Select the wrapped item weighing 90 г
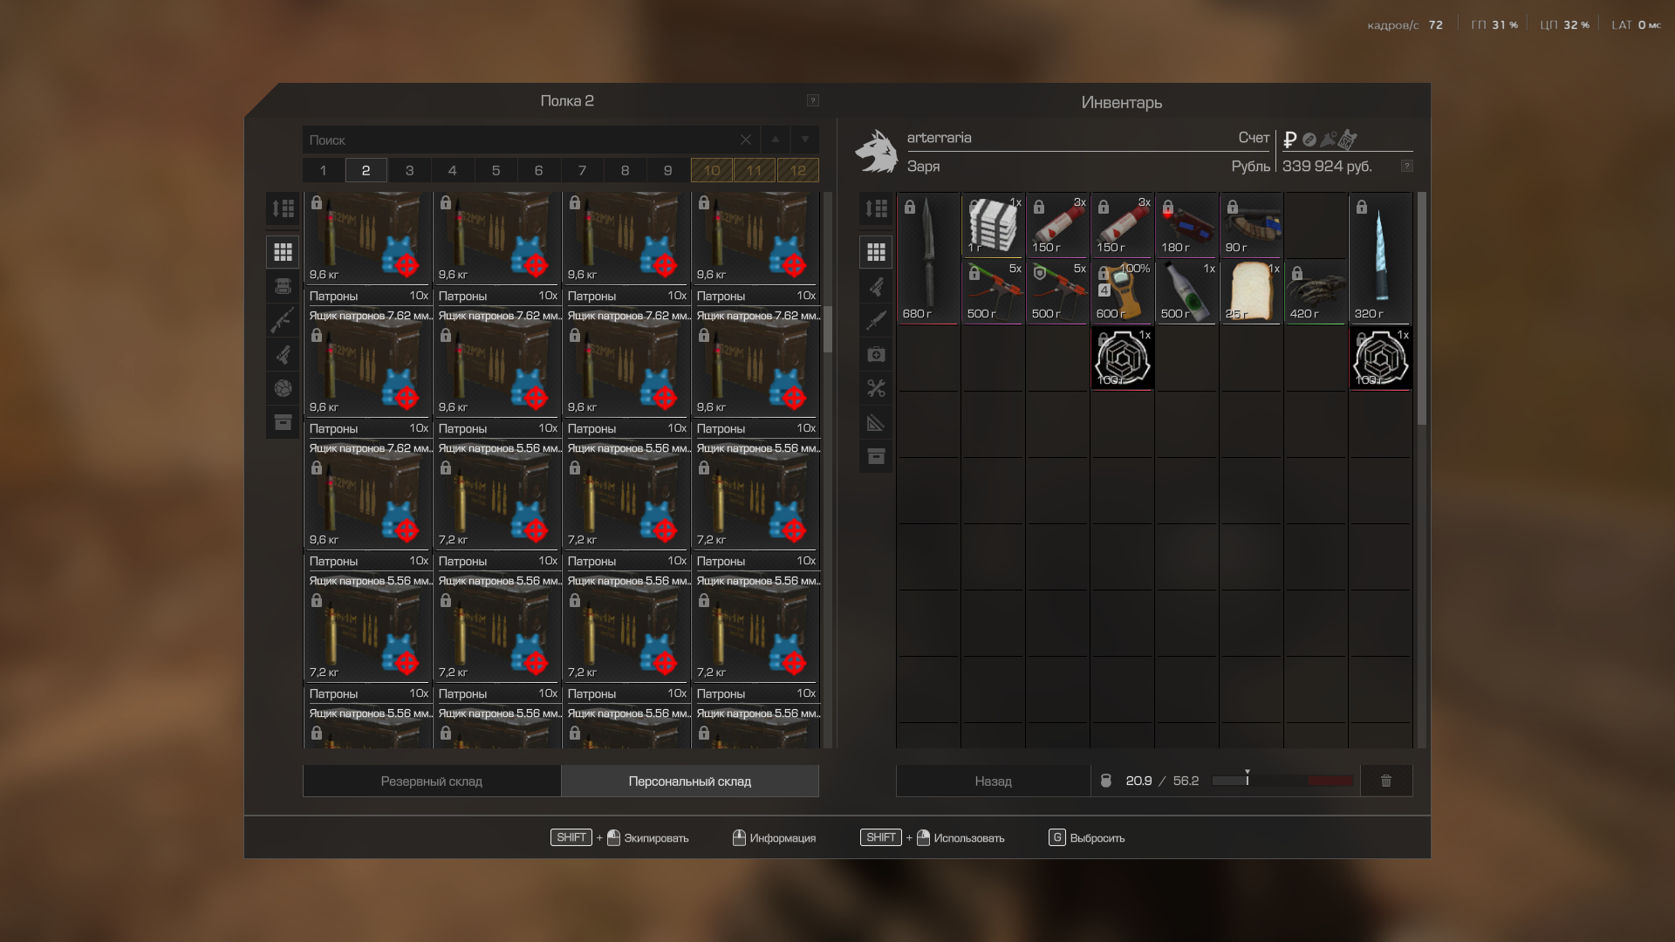Image resolution: width=1675 pixels, height=942 pixels. pyautogui.click(x=1251, y=225)
